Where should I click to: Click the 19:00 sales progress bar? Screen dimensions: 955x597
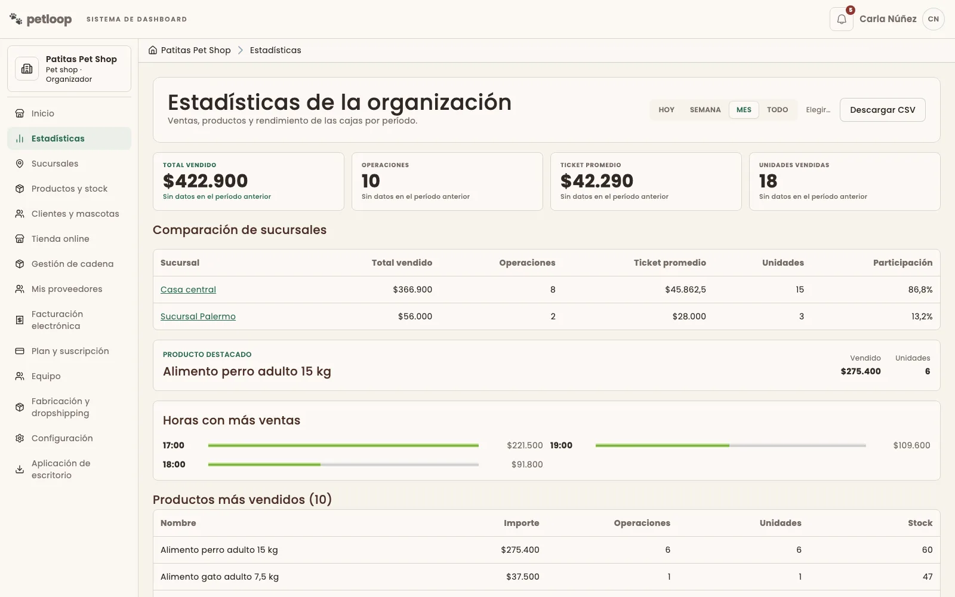(731, 445)
